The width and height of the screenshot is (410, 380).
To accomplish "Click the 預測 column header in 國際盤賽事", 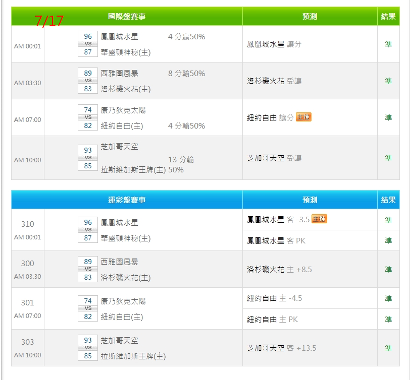I will pyautogui.click(x=310, y=17).
